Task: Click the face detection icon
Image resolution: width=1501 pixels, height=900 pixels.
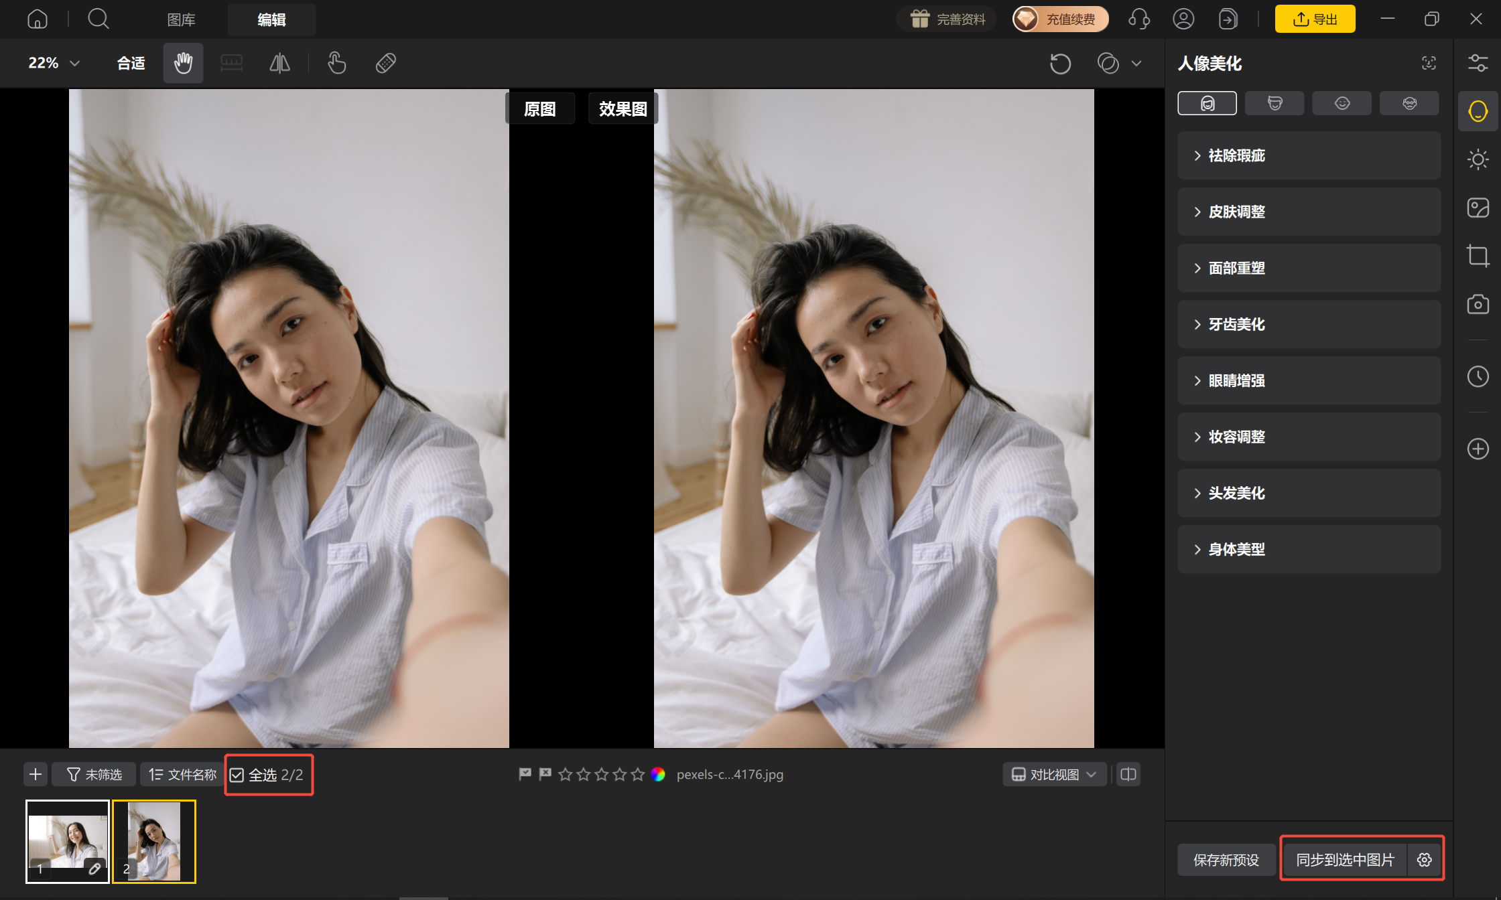Action: pyautogui.click(x=1429, y=63)
